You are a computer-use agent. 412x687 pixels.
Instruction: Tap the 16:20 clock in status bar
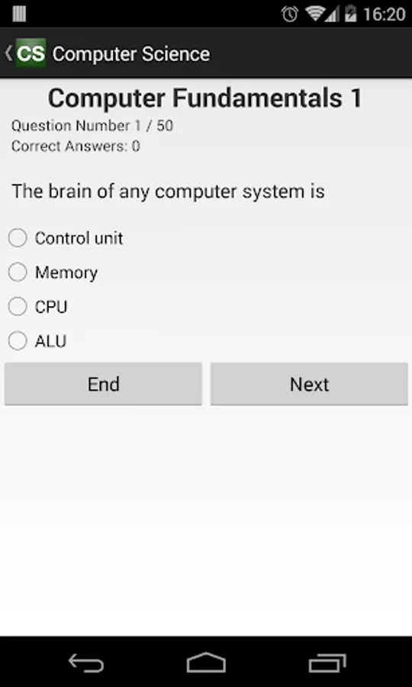click(385, 15)
